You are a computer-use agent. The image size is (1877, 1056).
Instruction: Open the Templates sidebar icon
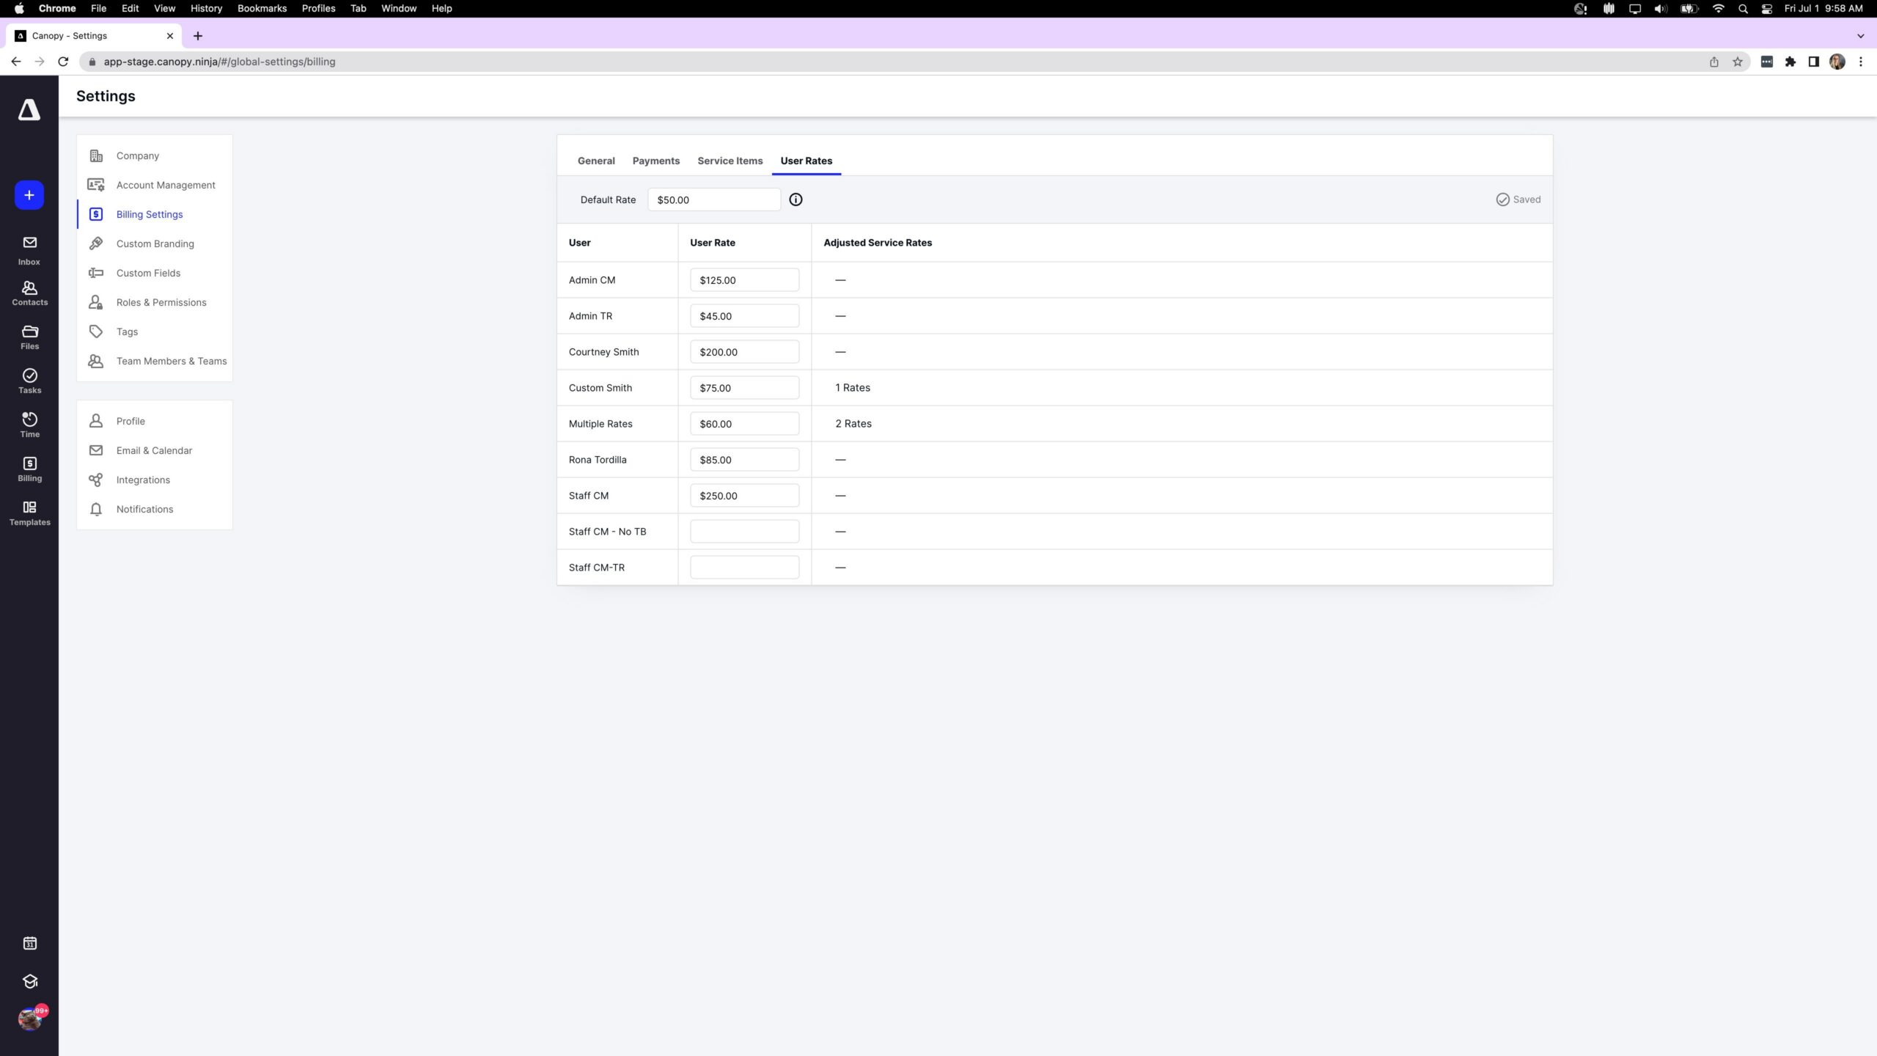29,513
